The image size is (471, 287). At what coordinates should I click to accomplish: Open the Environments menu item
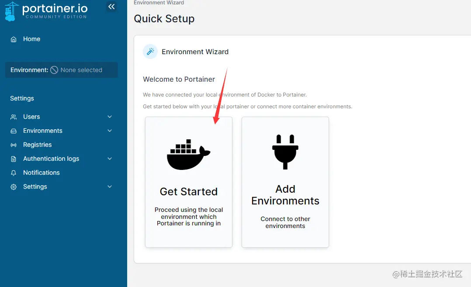tap(43, 131)
